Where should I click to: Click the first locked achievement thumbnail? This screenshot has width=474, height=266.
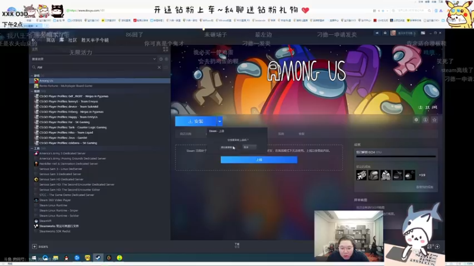click(x=361, y=175)
